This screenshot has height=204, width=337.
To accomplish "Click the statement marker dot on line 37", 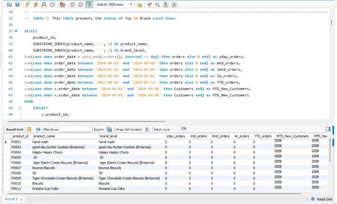I will coord(16,31).
